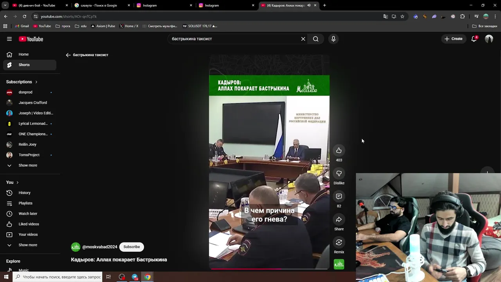Screen dimensions: 501x282
Task: Open Windows Start menu
Action: (6, 277)
